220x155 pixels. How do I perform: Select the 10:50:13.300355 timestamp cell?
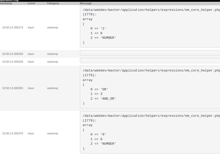point(13,88)
